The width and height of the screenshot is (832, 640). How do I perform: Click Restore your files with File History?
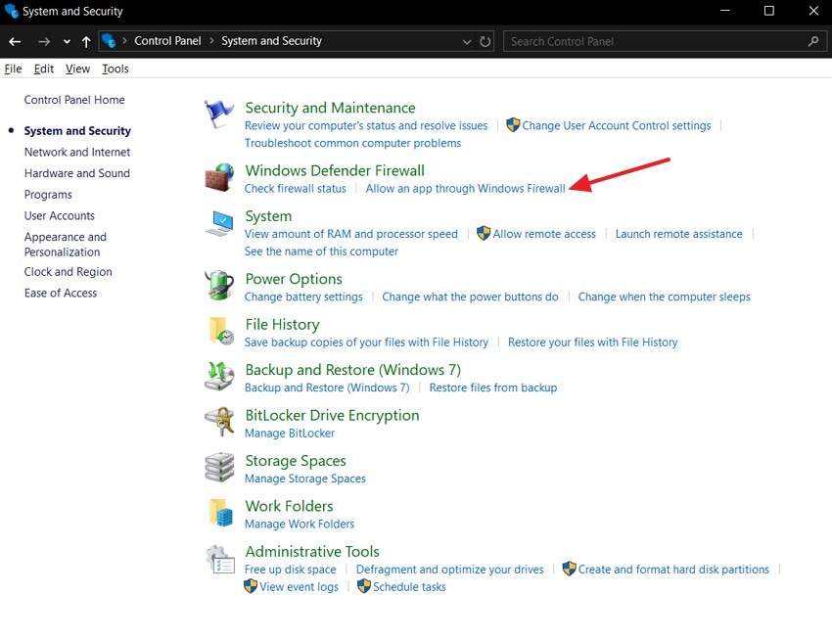tap(593, 343)
